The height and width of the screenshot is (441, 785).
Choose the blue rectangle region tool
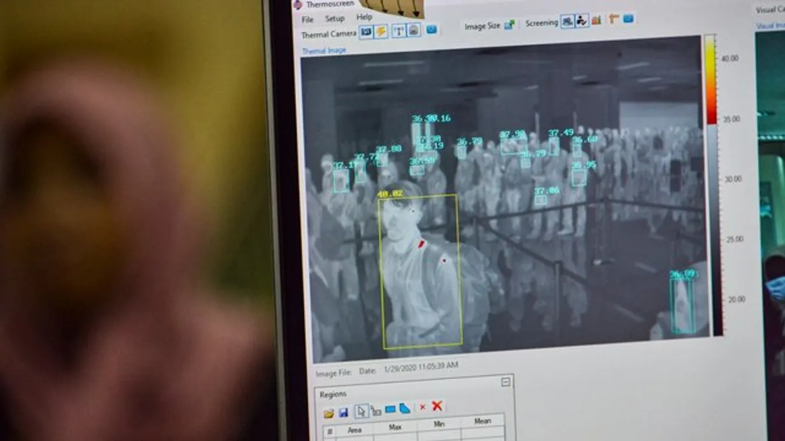pyautogui.click(x=390, y=410)
